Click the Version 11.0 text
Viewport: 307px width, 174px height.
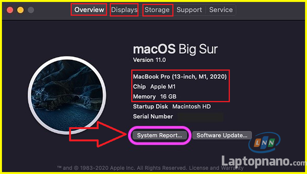[x=149, y=60]
